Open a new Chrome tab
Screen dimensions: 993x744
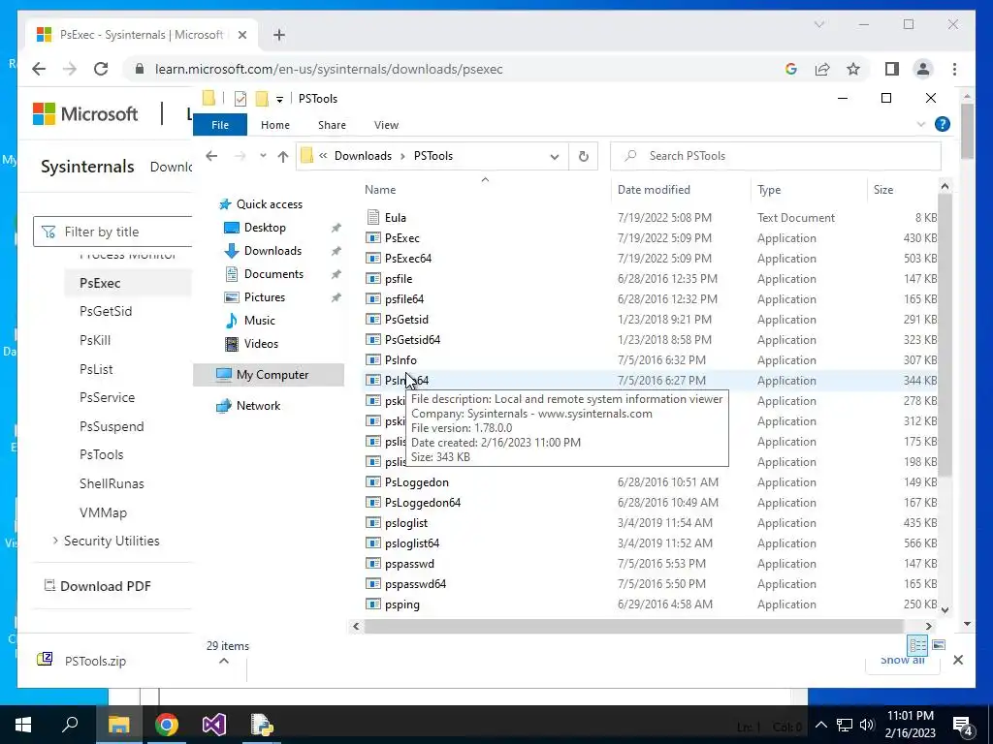pos(279,35)
